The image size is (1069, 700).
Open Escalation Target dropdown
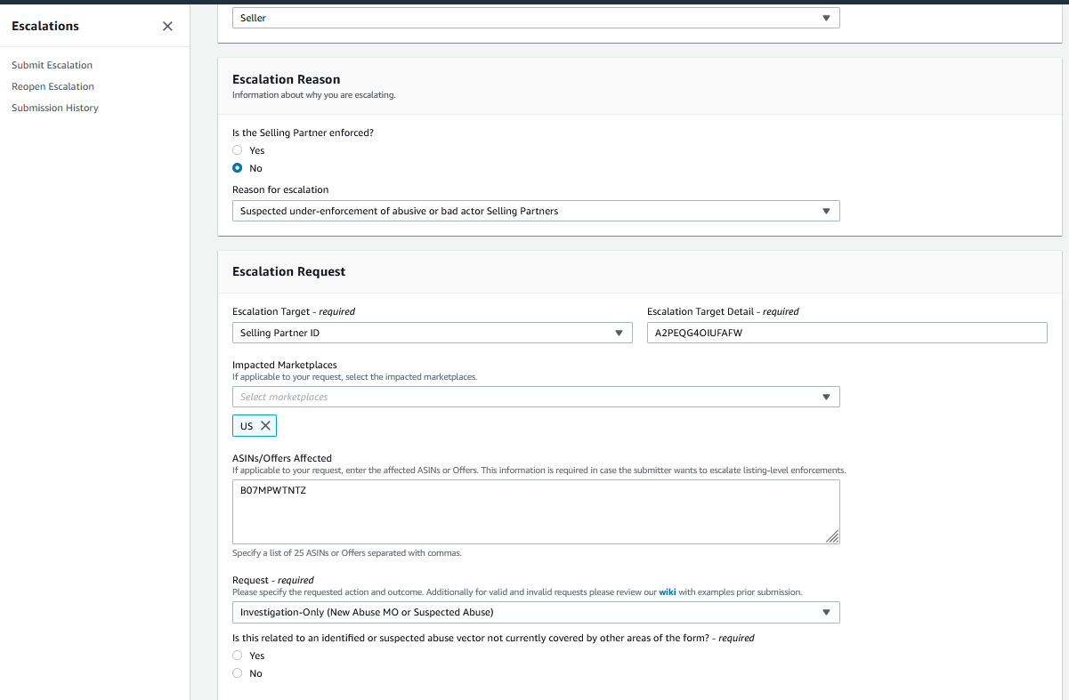pyautogui.click(x=432, y=333)
